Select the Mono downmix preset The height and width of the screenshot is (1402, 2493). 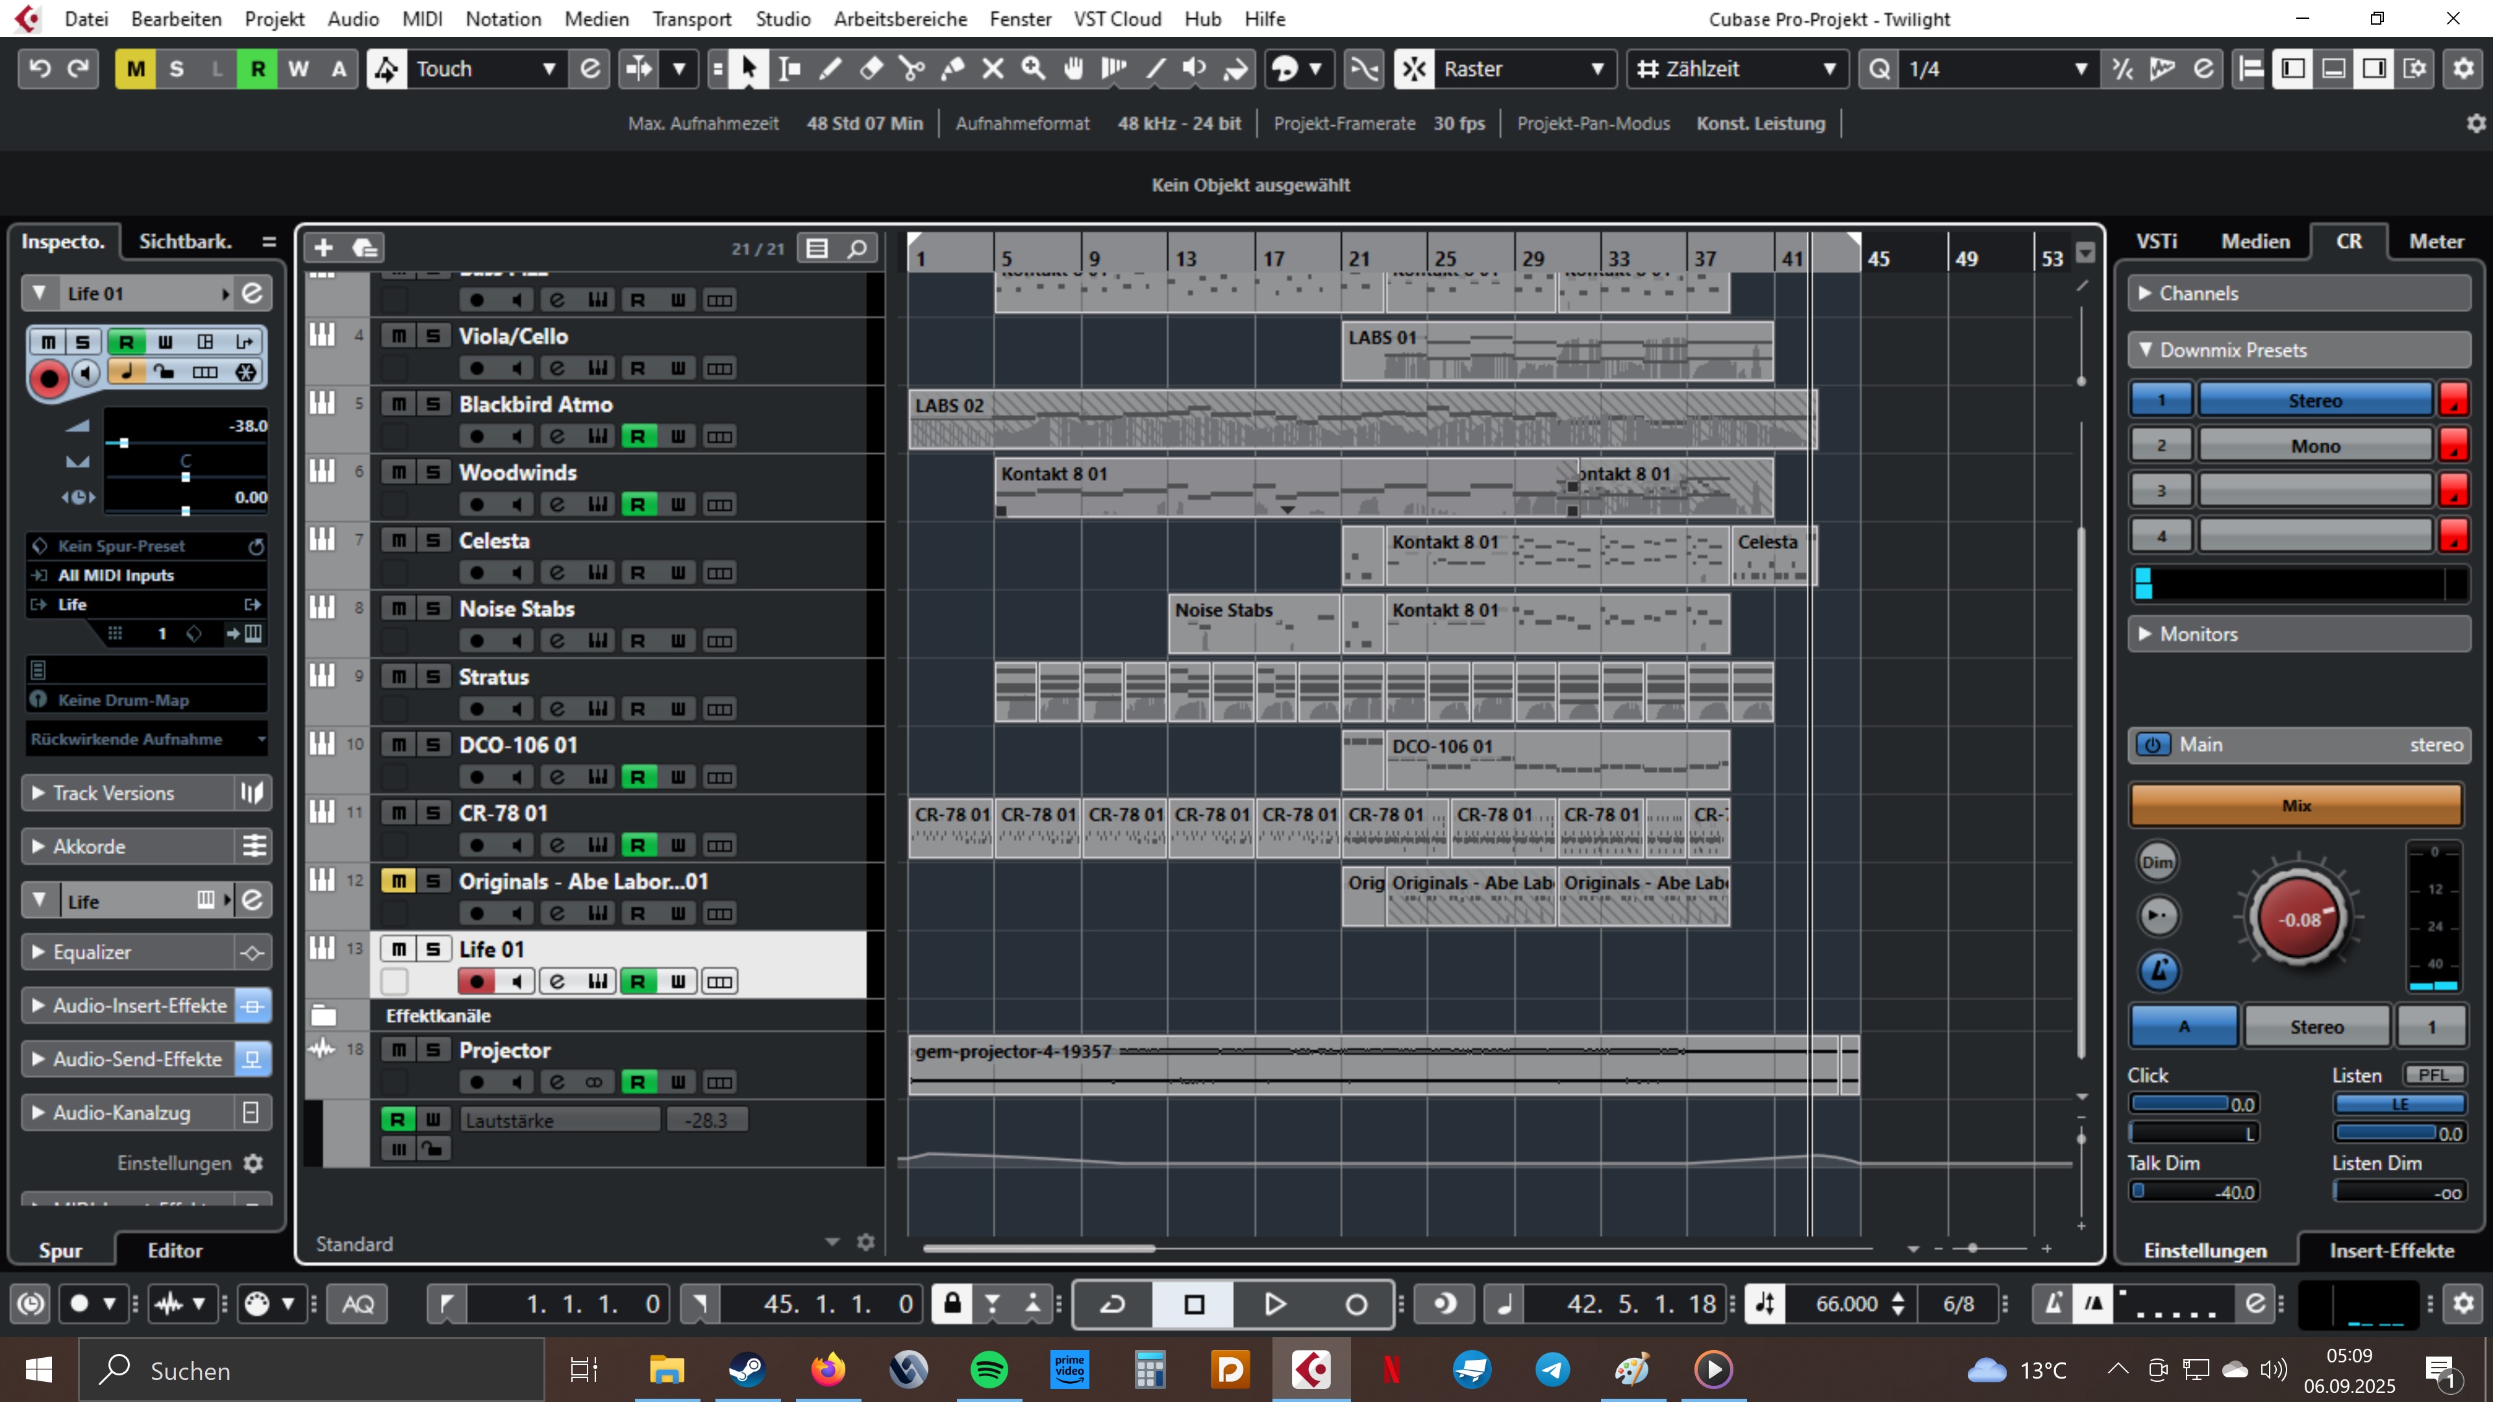coord(2314,445)
